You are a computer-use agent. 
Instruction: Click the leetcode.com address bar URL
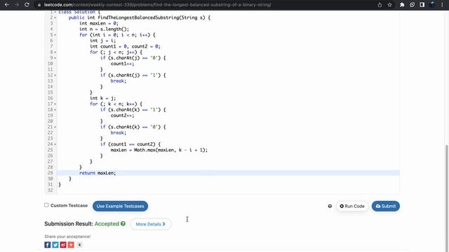tap(157, 5)
